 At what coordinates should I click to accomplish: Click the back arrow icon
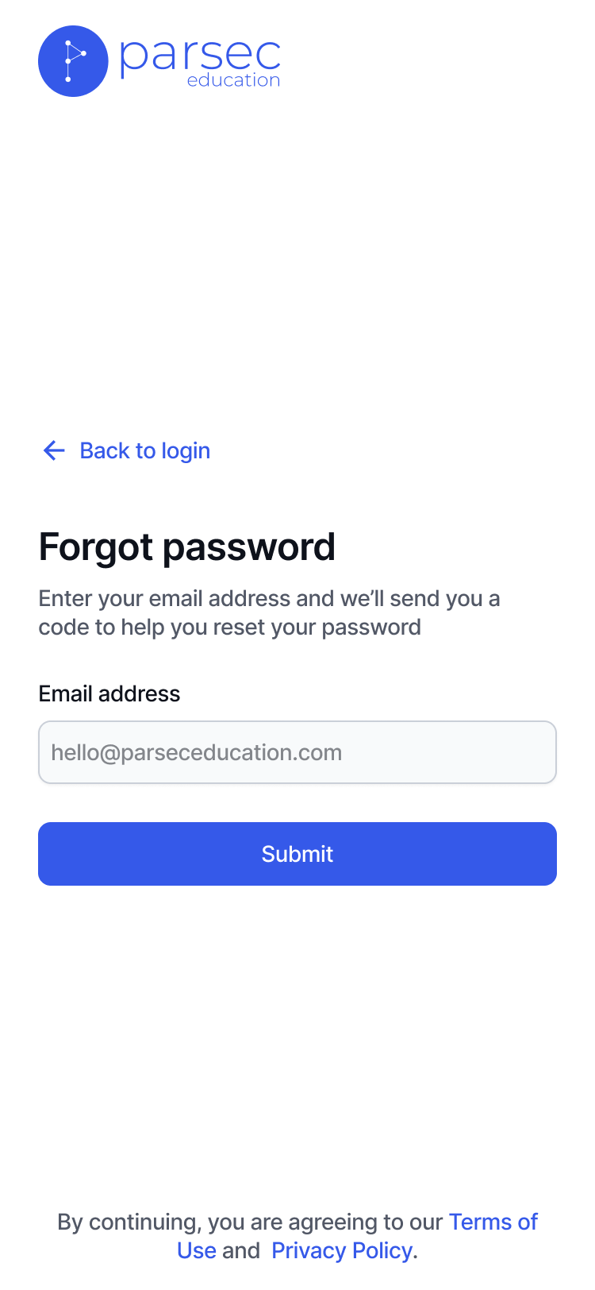53,451
